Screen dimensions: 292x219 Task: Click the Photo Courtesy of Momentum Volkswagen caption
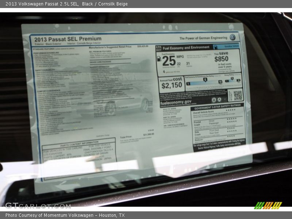[x=65, y=215]
